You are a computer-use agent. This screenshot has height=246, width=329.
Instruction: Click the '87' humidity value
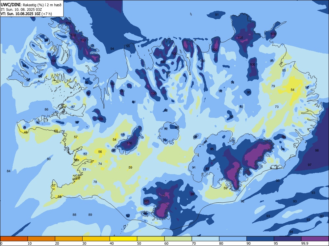[x=73, y=107]
